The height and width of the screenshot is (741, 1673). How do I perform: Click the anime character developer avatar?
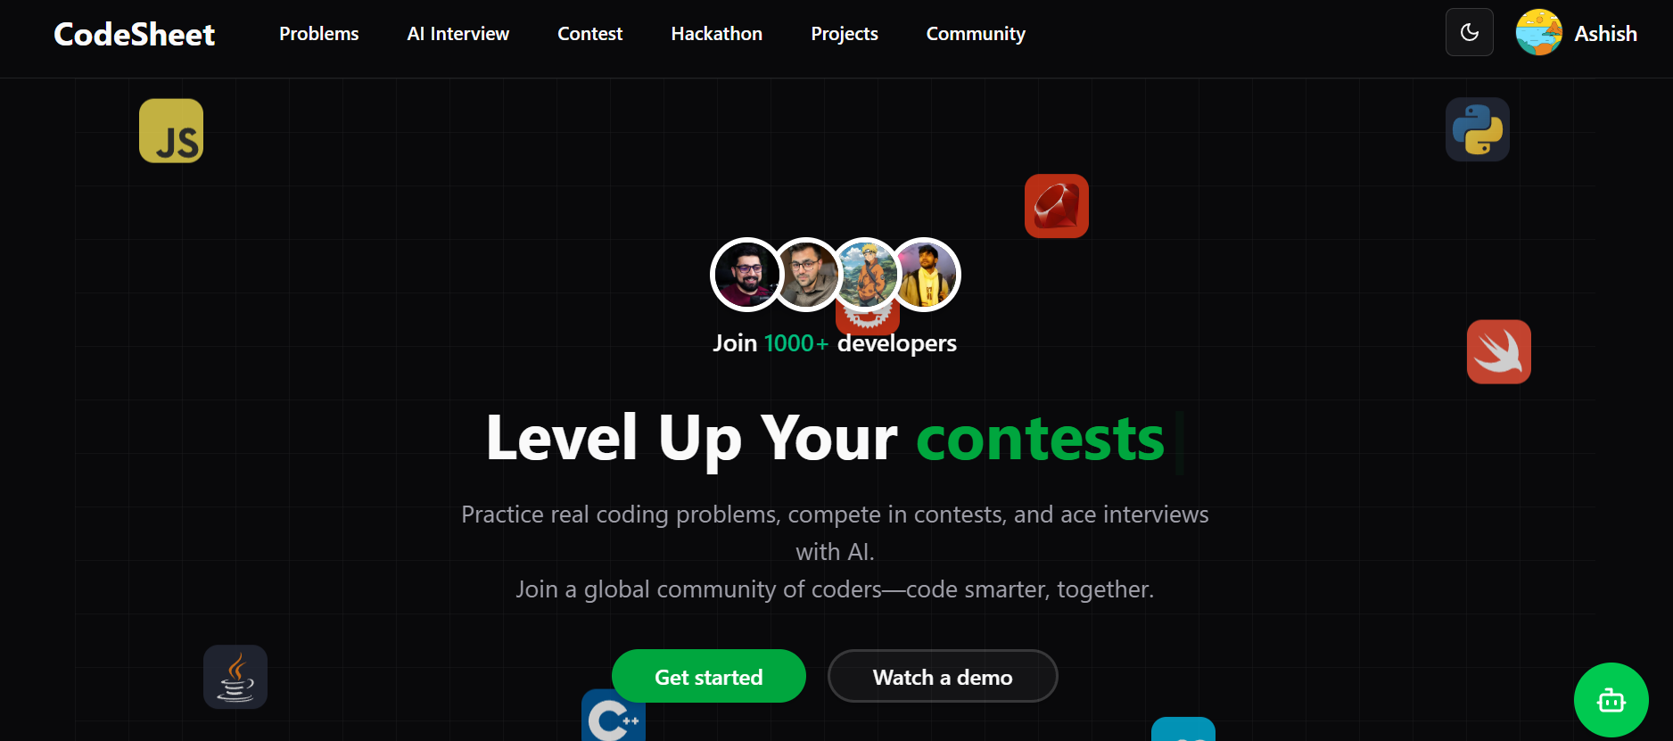tap(865, 275)
